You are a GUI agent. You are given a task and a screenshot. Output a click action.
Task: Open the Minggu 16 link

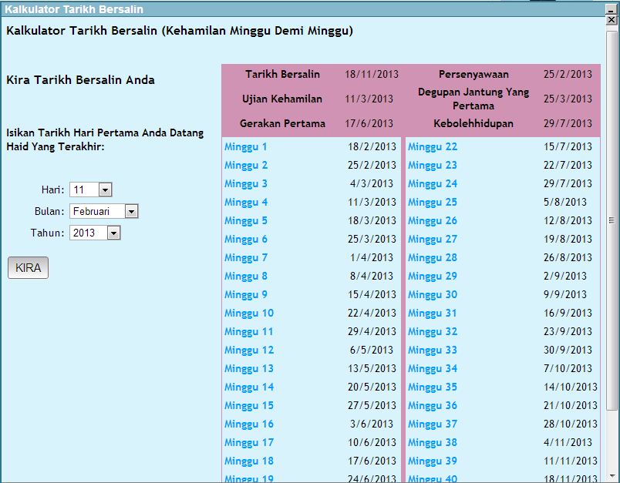pos(249,424)
